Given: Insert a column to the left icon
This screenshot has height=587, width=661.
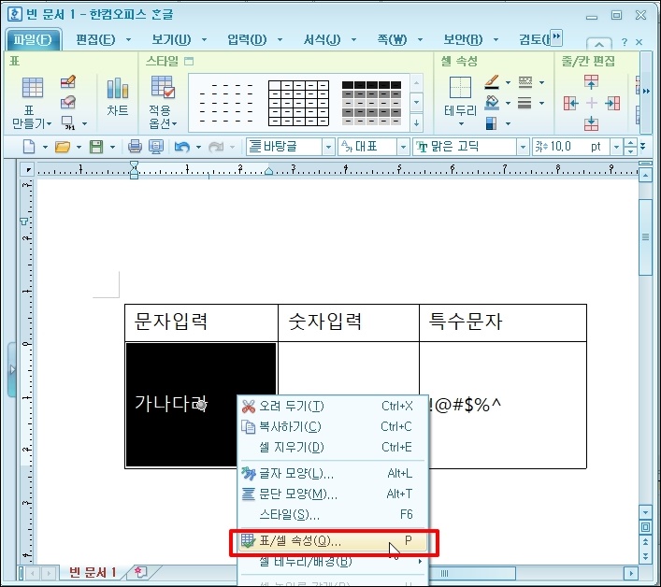Looking at the screenshot, I should point(571,103).
